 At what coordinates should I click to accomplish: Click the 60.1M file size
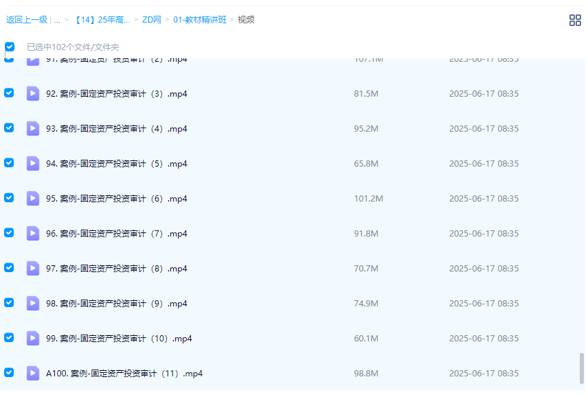pos(366,339)
